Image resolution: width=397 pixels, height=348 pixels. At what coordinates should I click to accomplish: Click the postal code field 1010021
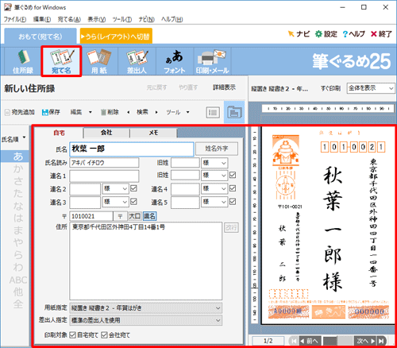pyautogui.click(x=91, y=216)
